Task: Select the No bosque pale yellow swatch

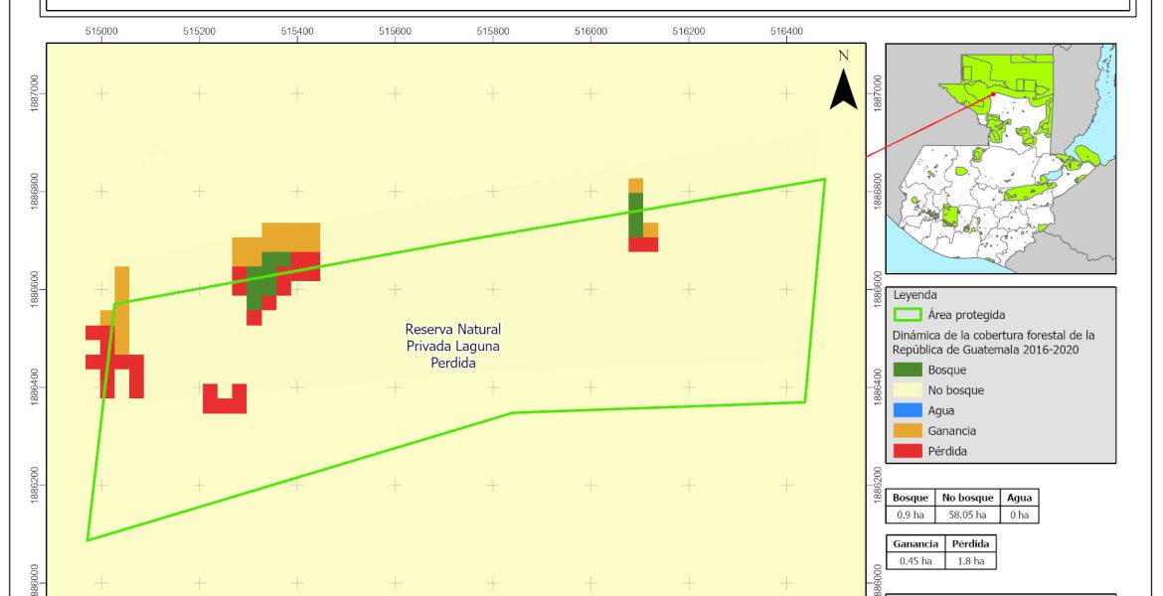Action: point(907,390)
